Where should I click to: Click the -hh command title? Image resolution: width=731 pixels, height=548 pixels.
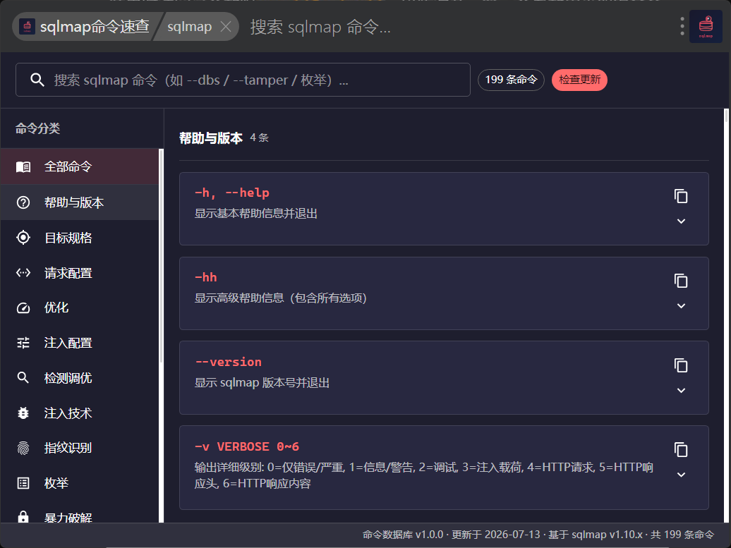pos(205,277)
